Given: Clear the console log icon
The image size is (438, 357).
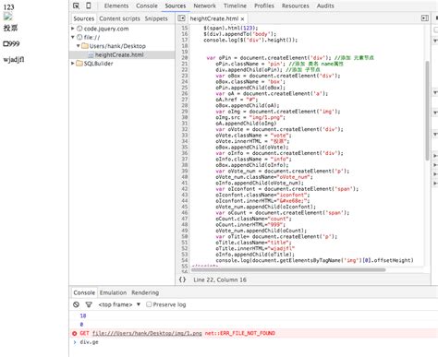Looking at the screenshot, I should click(x=76, y=304).
